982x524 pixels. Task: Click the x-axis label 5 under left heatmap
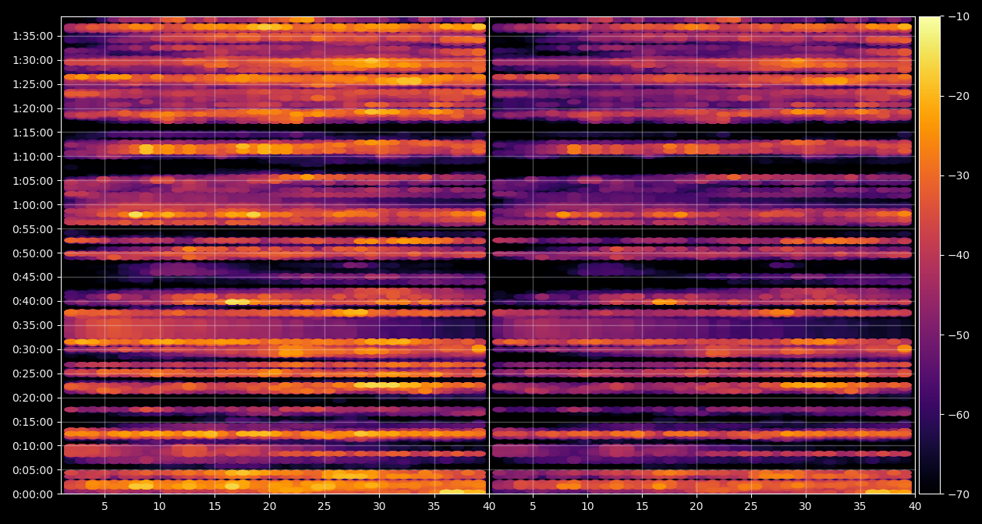(105, 506)
